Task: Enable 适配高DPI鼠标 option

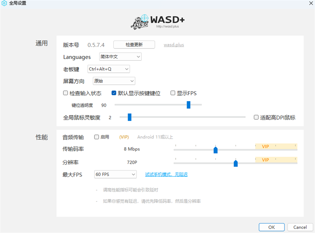Action: click(x=256, y=117)
